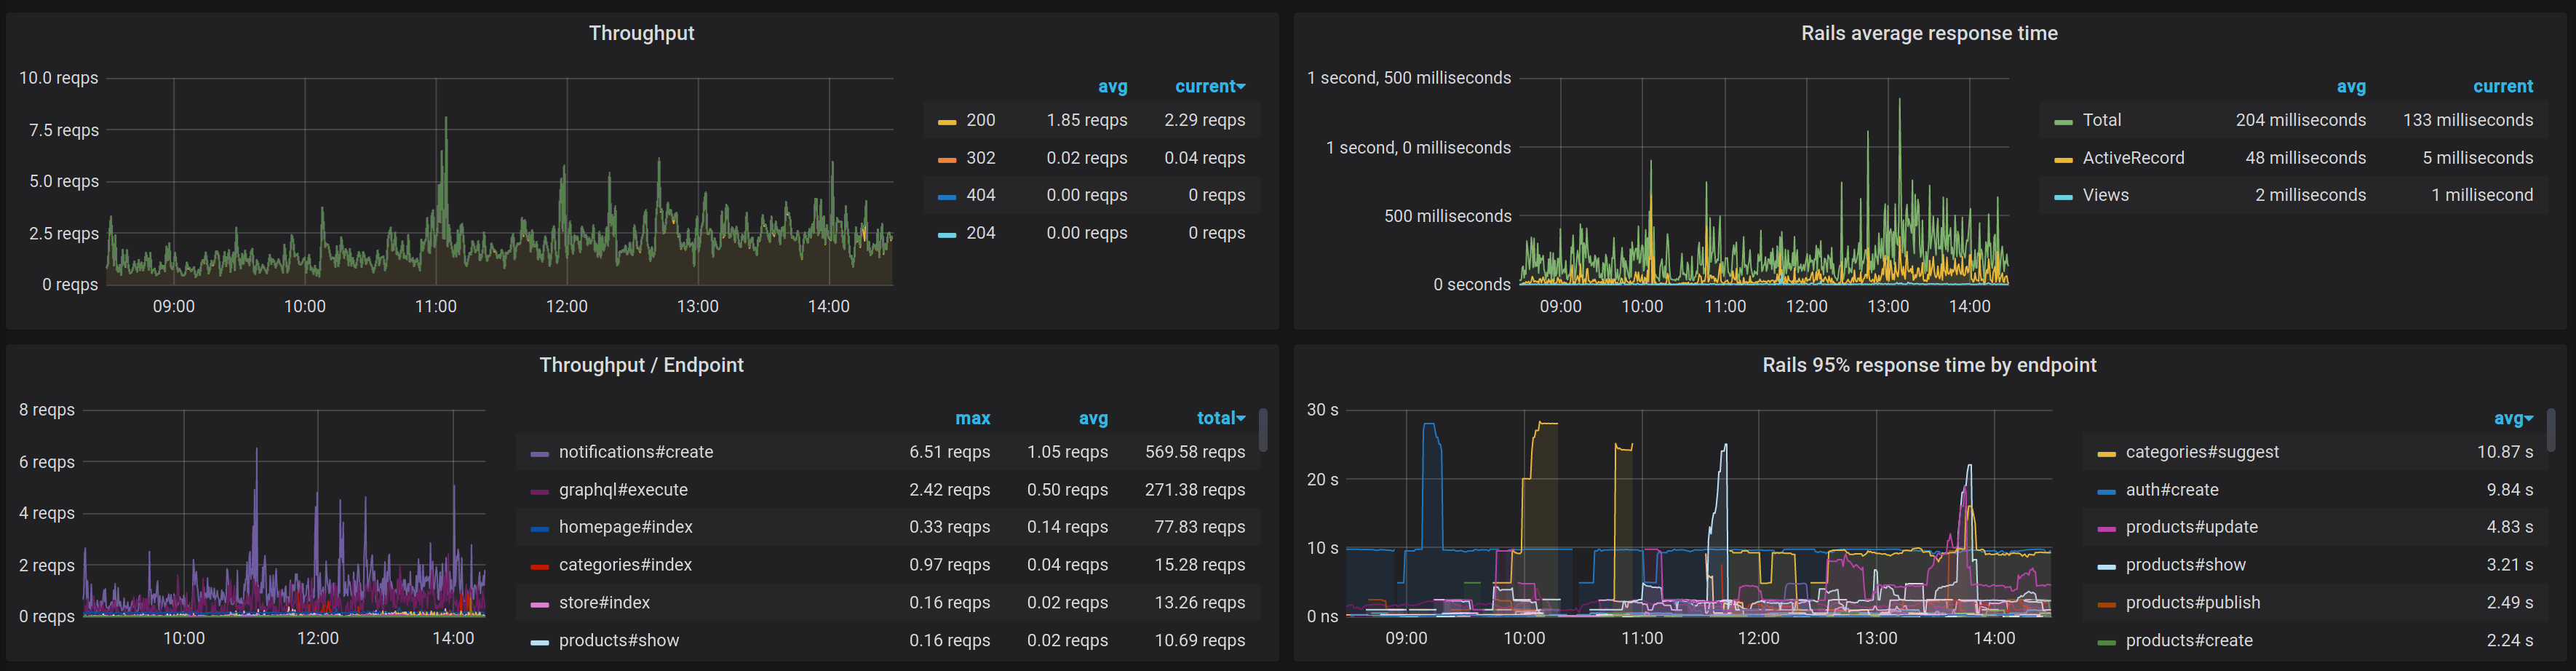Click the 48 milliseconds ActiveRecord average
The image size is (2576, 671).
(2305, 158)
